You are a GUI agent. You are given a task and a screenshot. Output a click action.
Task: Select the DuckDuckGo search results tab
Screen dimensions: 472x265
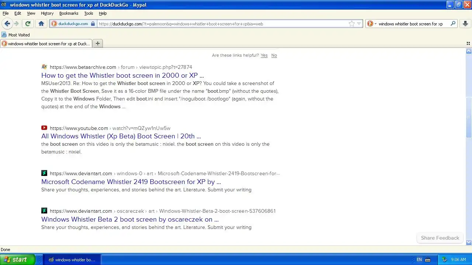46,43
